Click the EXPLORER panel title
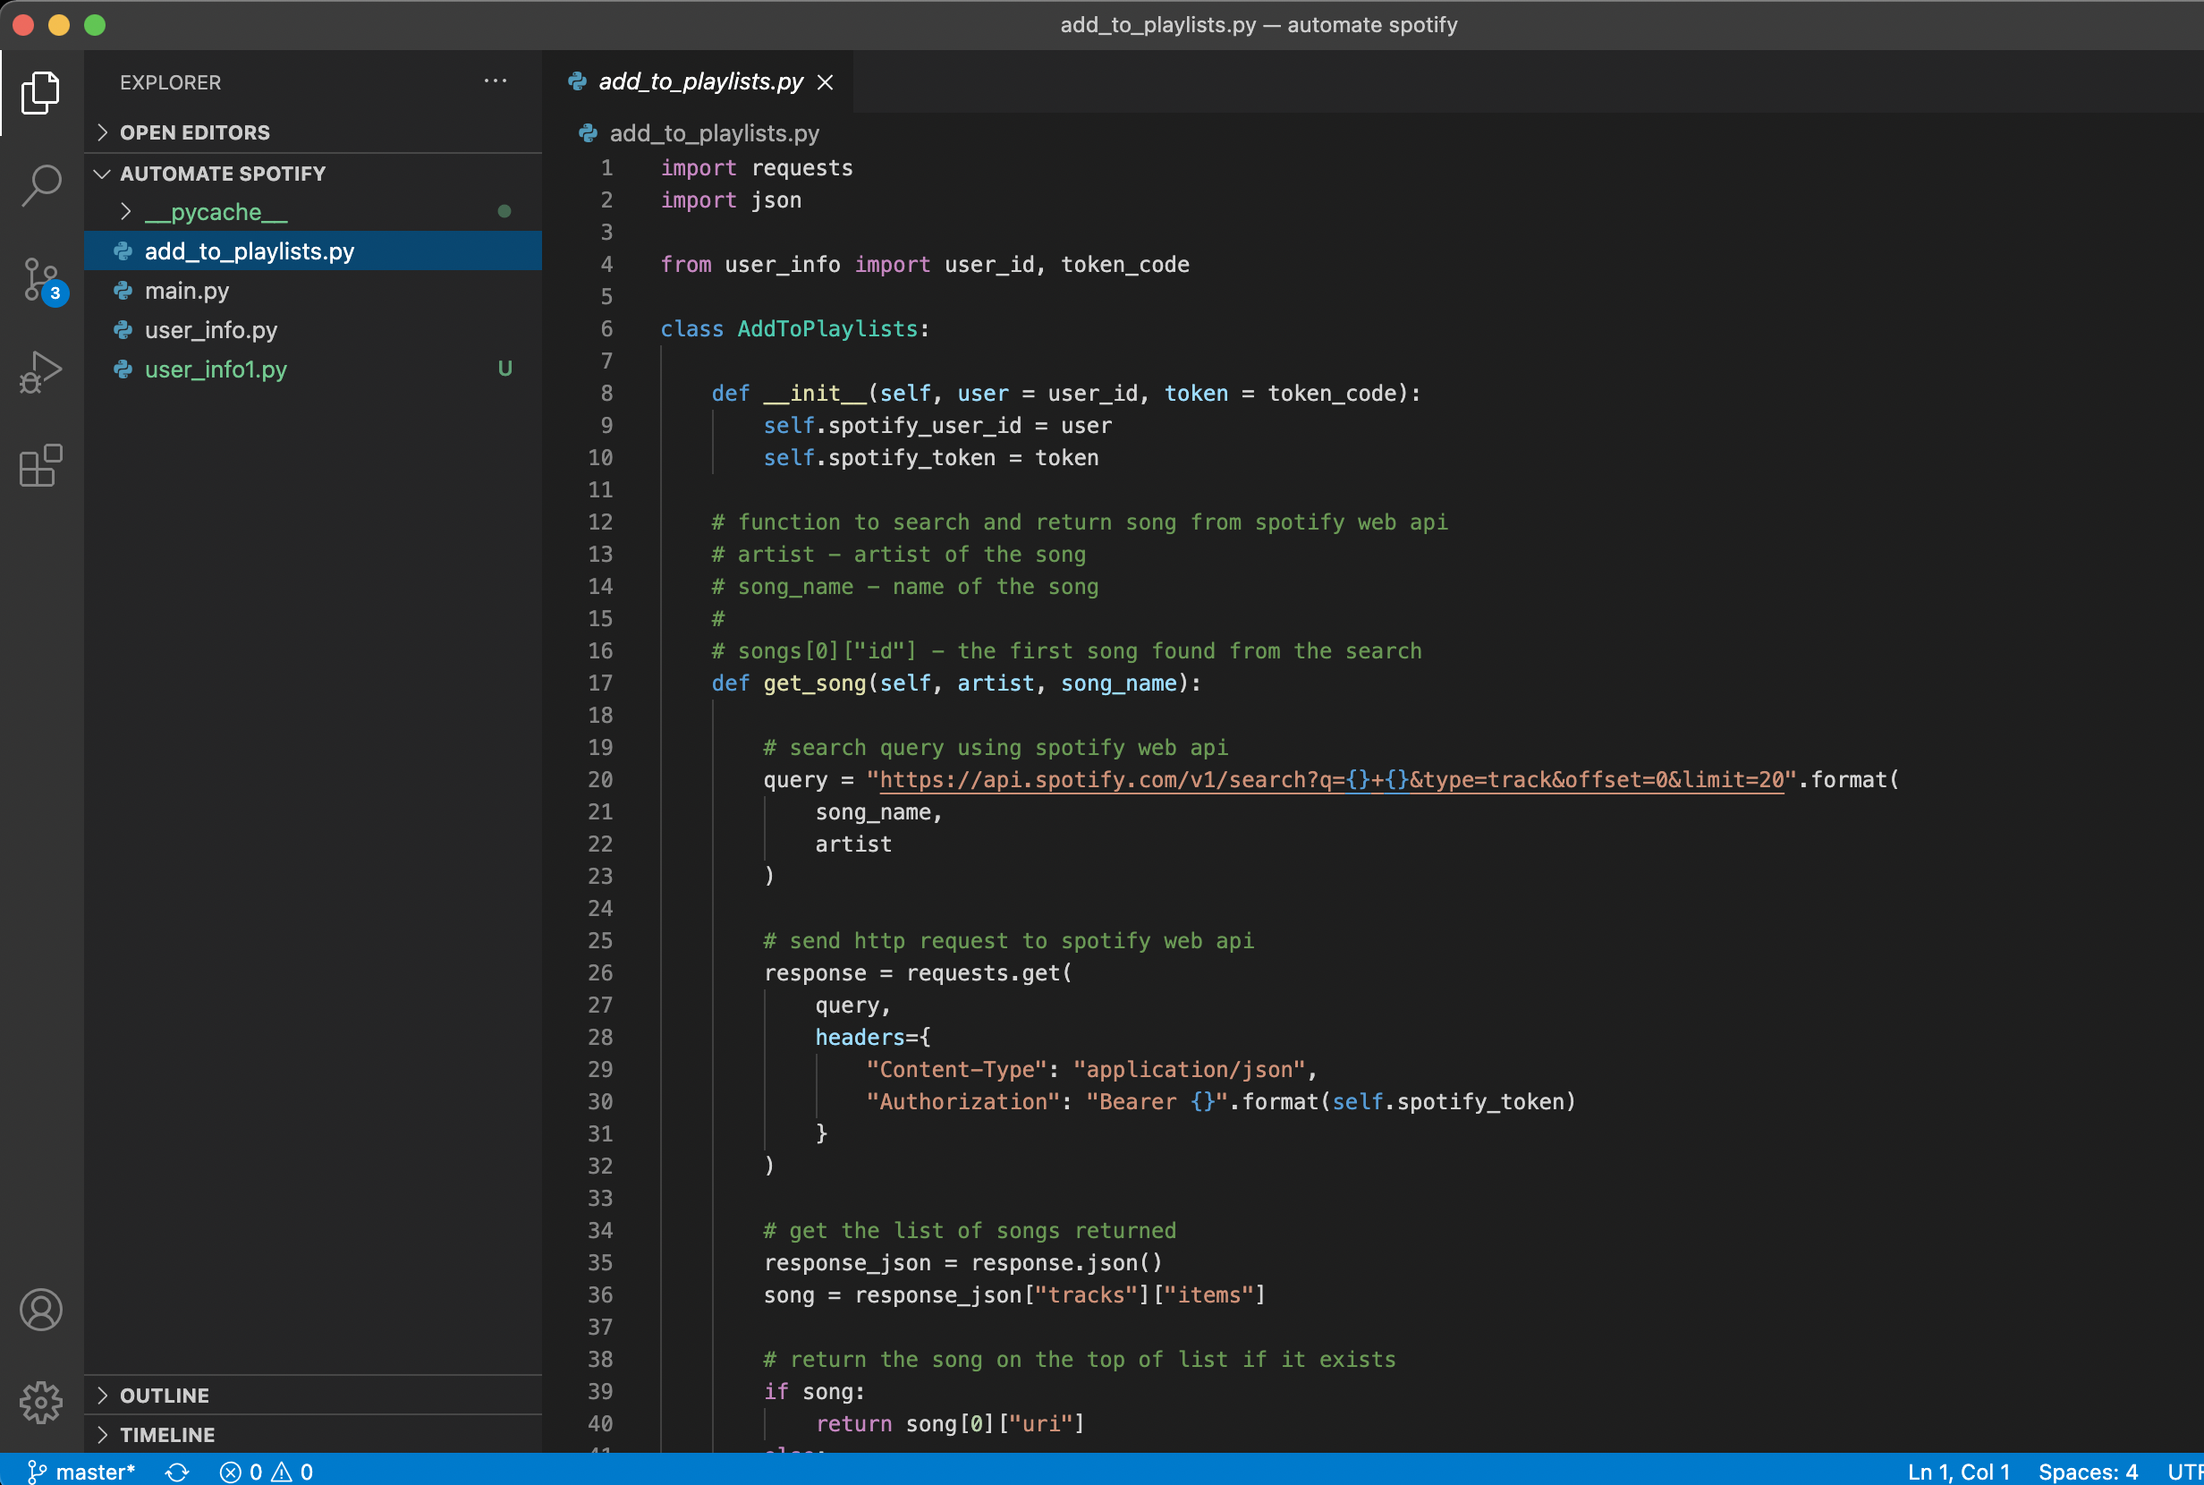2204x1485 pixels. point(171,82)
